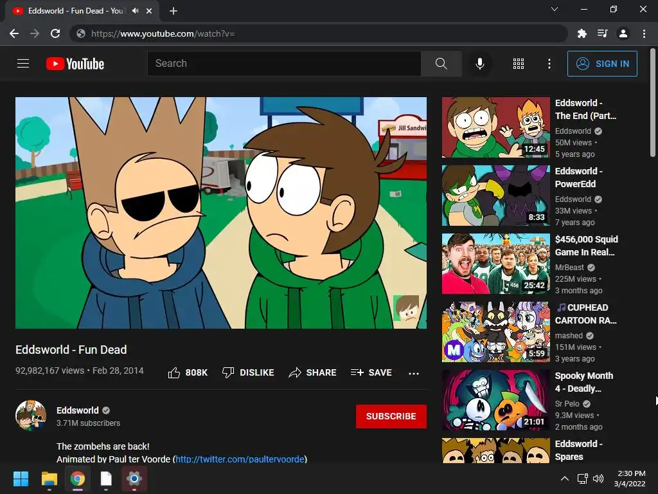The width and height of the screenshot is (658, 494).
Task: Open the paultervoorde Twitter link
Action: [240, 459]
